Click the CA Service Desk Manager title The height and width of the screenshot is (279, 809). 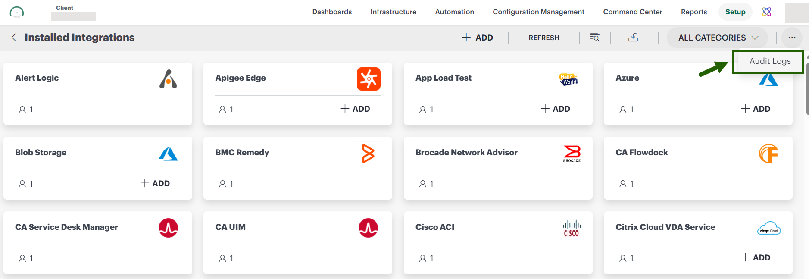66,227
